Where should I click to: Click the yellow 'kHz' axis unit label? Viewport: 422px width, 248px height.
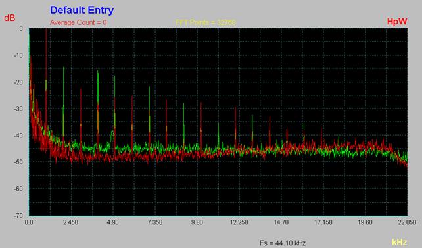[399, 242]
